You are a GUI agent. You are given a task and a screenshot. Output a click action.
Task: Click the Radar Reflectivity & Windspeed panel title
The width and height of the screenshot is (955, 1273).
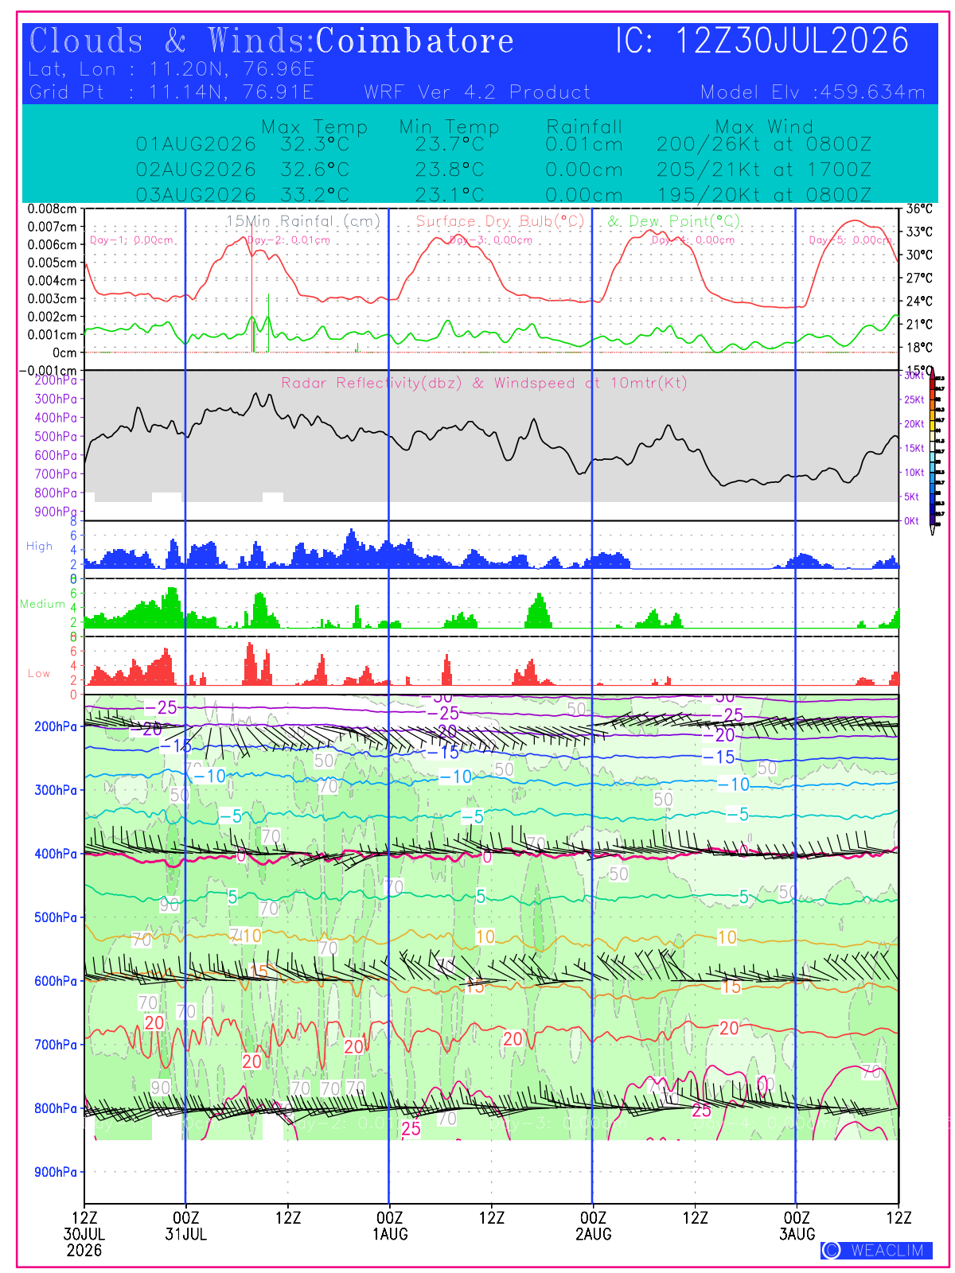pyautogui.click(x=484, y=383)
